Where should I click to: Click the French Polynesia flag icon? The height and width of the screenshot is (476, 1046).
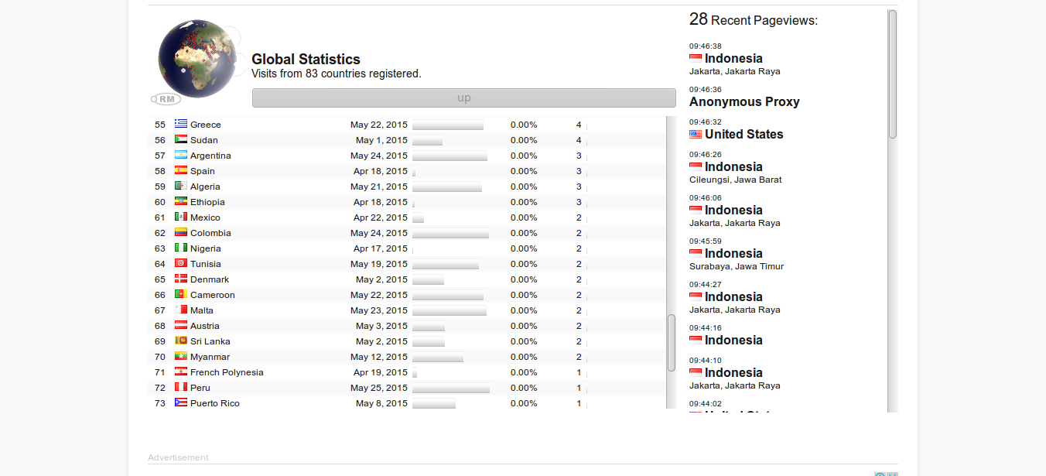click(x=181, y=372)
